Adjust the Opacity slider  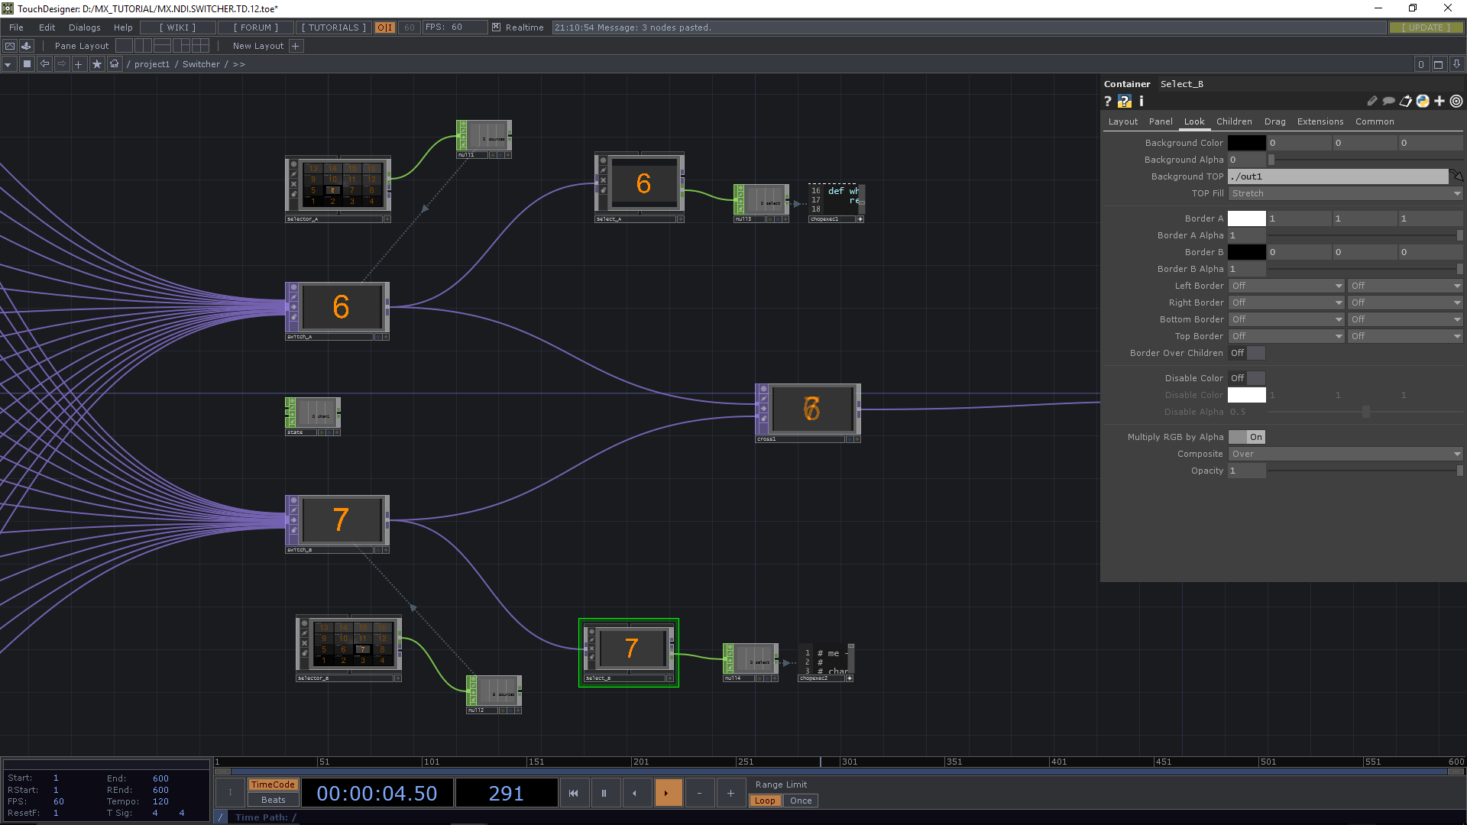pyautogui.click(x=1366, y=471)
